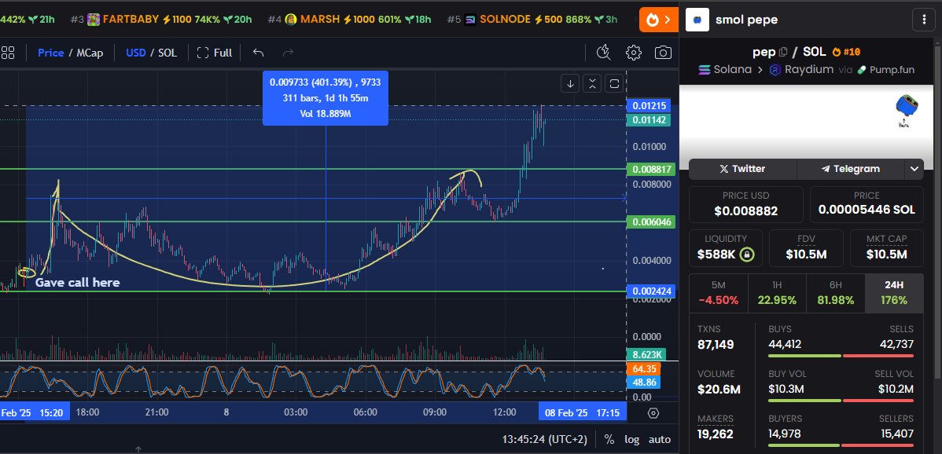Click the 0.006046 price level label
The image size is (942, 454).
[650, 222]
